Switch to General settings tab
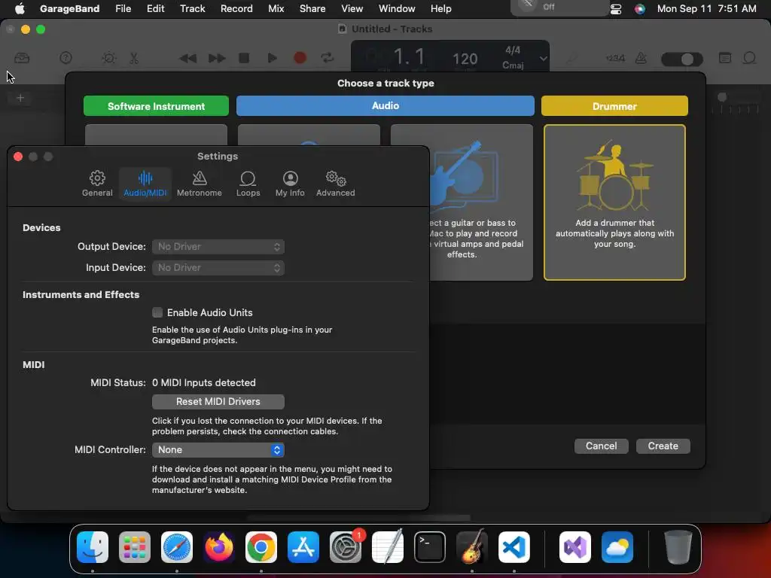This screenshot has height=578, width=771. click(97, 184)
